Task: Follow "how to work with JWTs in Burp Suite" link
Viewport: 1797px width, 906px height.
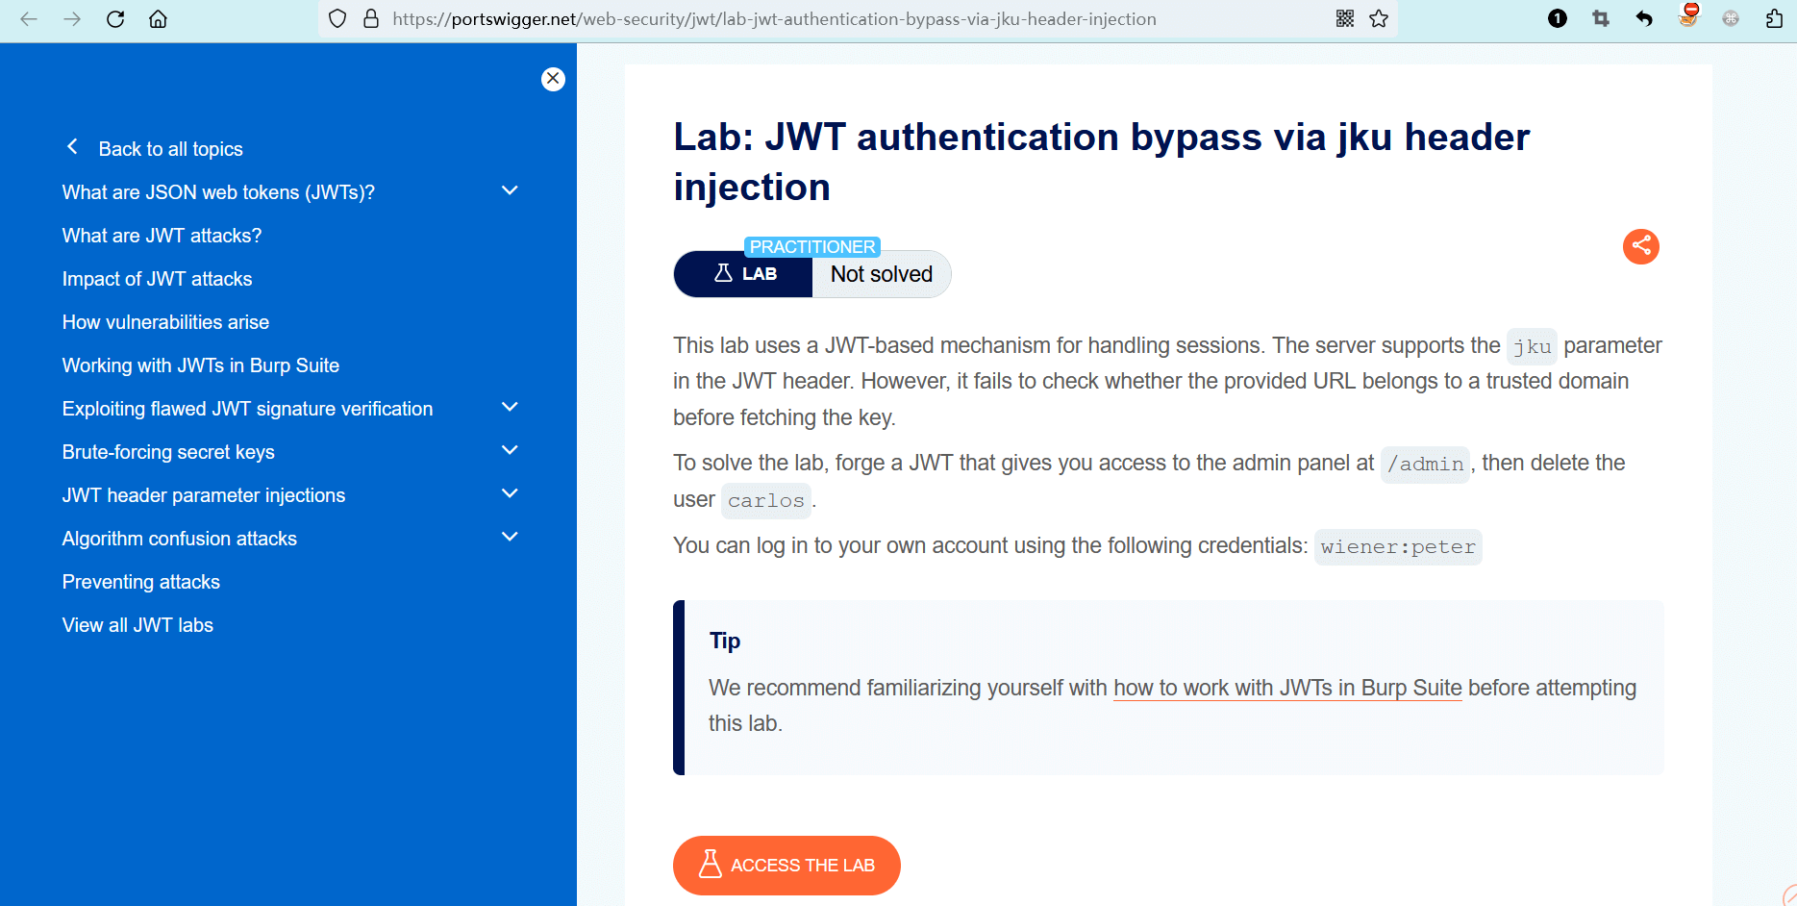Action: pyautogui.click(x=1286, y=688)
